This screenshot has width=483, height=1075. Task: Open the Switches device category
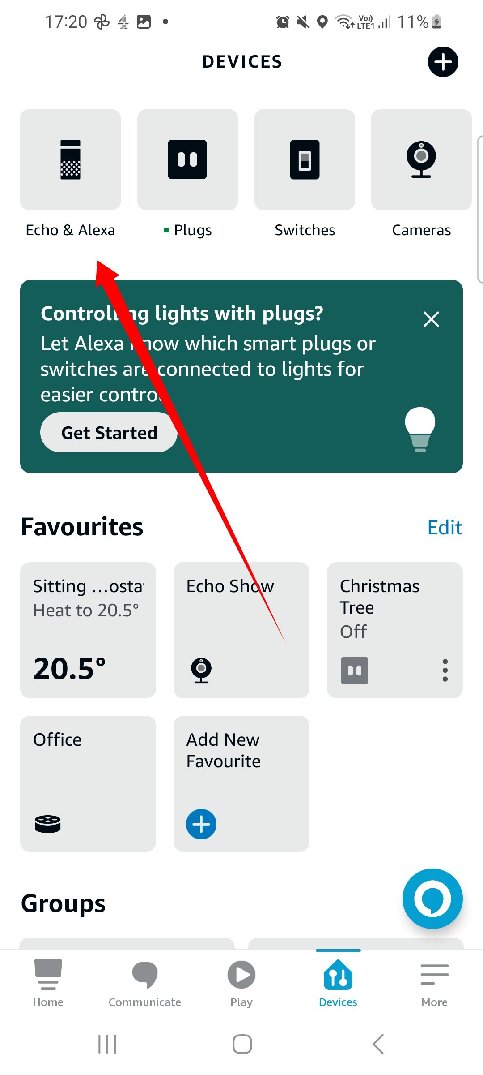[305, 159]
